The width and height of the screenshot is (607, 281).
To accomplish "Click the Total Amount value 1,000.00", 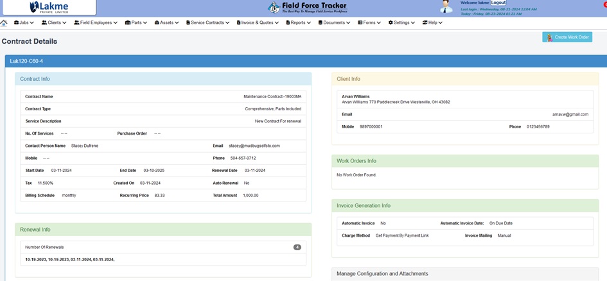I will pyautogui.click(x=251, y=196).
